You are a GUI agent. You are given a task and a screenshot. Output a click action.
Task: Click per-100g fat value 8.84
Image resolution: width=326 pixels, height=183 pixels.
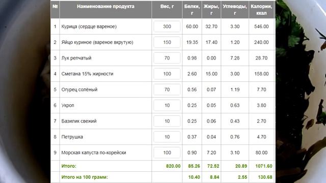pyautogui.click(x=214, y=177)
